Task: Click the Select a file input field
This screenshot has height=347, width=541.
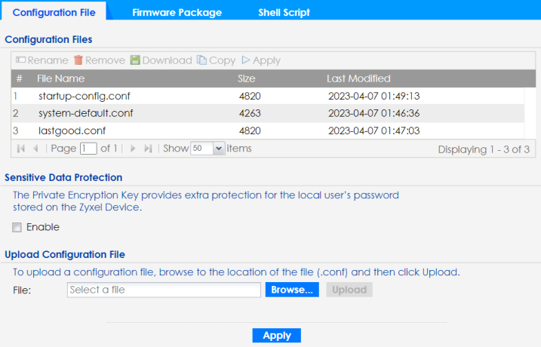Action: 163,290
